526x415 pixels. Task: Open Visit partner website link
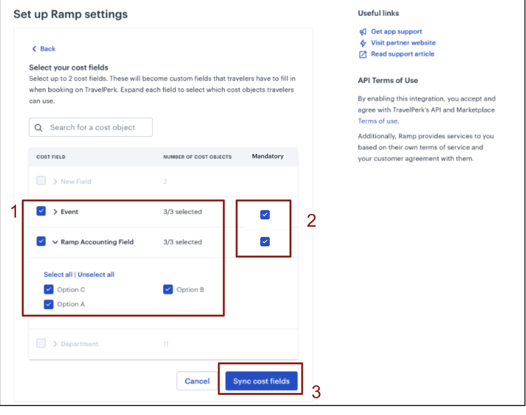(x=403, y=43)
